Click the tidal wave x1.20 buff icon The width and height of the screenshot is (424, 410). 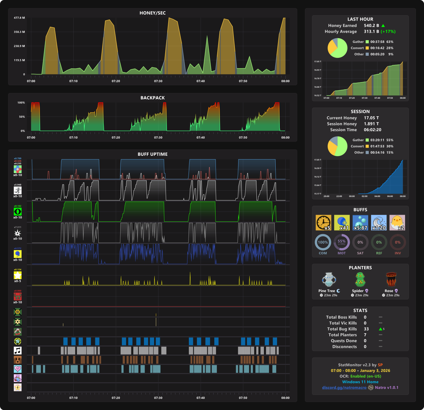tap(379, 223)
